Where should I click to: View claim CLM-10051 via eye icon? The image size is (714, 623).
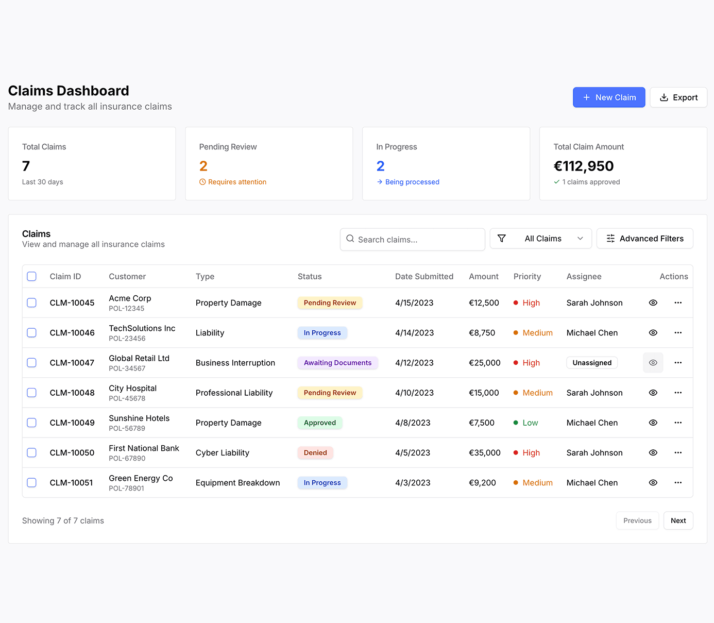[x=653, y=482]
